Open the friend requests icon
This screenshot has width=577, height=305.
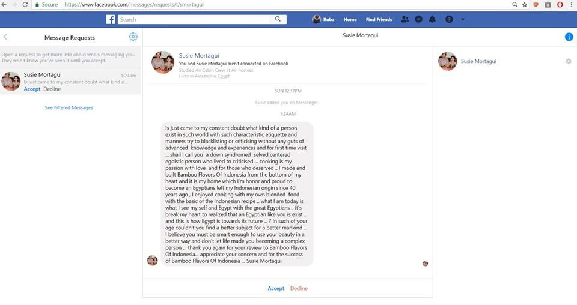(x=405, y=19)
